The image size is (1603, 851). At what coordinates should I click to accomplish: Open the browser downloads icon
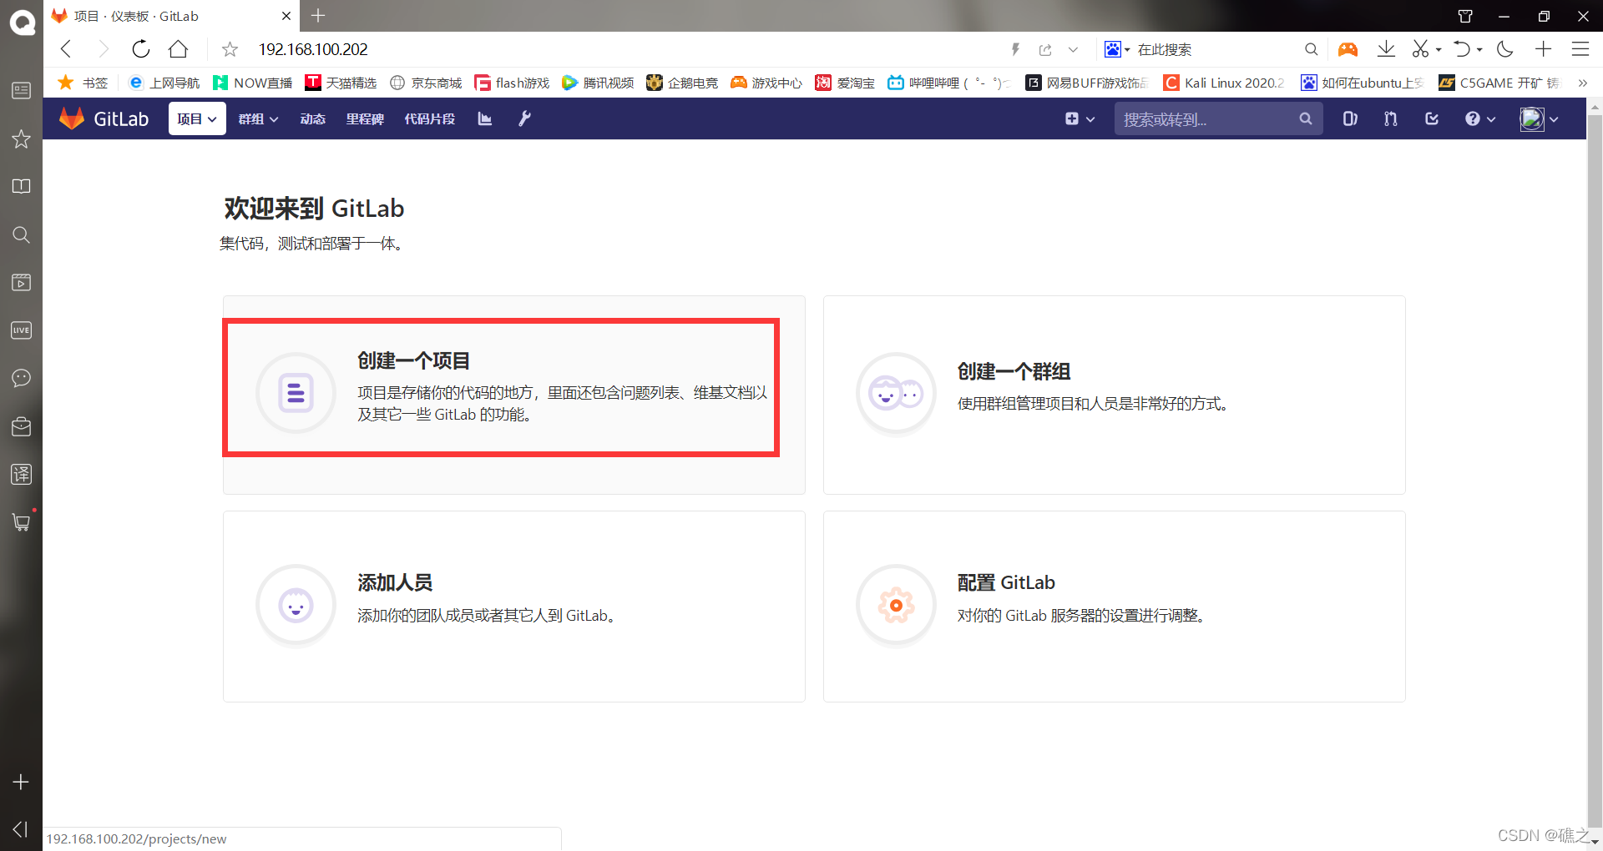coord(1386,49)
